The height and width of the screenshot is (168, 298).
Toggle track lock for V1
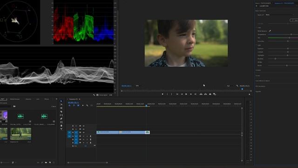[73, 133]
